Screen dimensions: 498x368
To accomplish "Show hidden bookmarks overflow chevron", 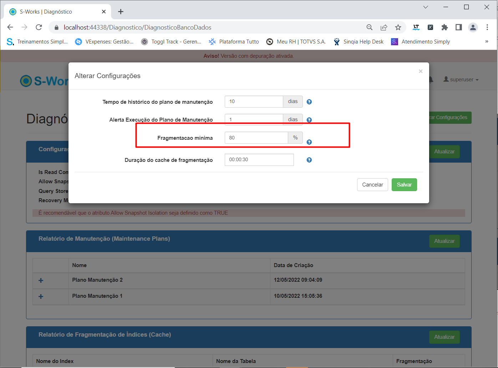I will pyautogui.click(x=487, y=42).
